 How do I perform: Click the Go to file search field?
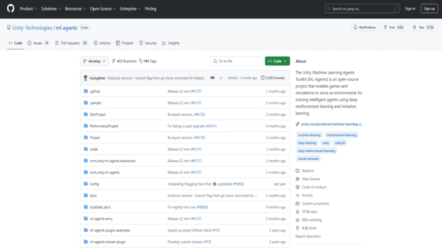click(236, 61)
